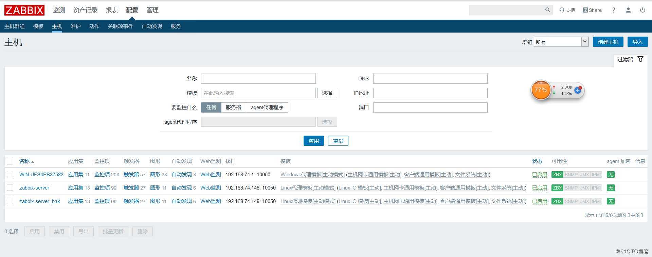Screen dimensions: 652x257
Task: Switch to 维护 tab
Action: [75, 26]
